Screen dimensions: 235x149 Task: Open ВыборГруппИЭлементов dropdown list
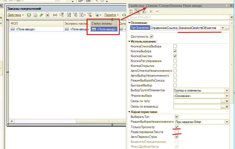(x=227, y=90)
